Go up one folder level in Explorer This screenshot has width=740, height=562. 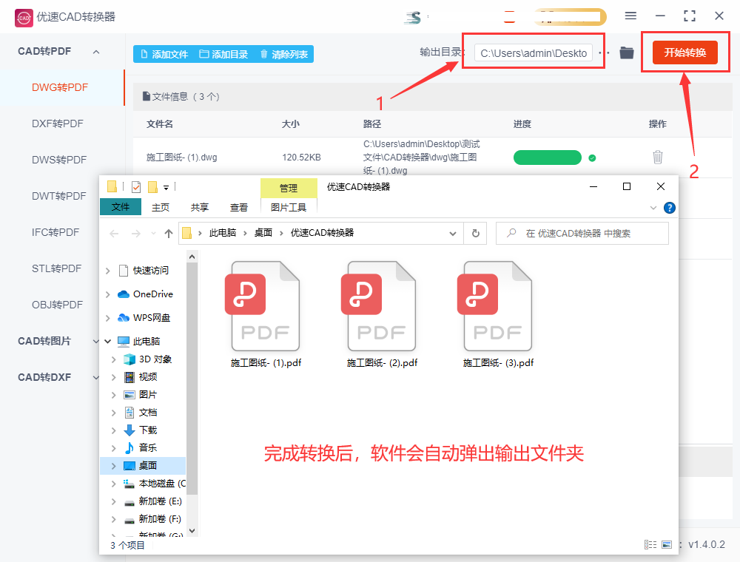tap(169, 234)
